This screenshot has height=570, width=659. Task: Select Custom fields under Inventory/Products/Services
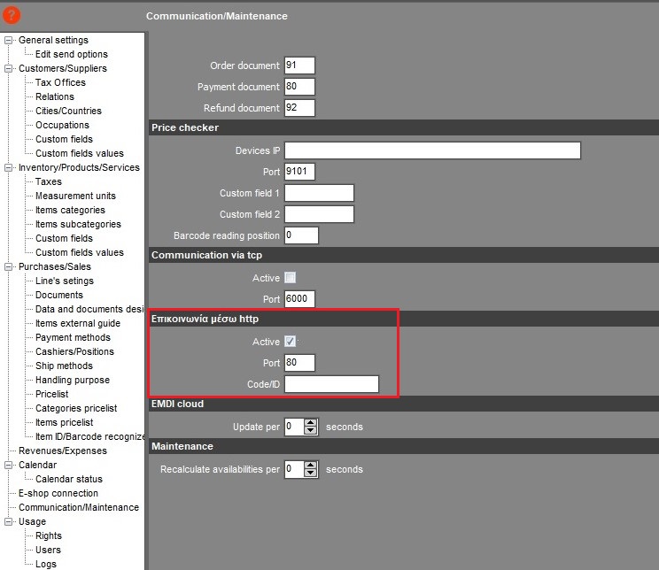(64, 238)
